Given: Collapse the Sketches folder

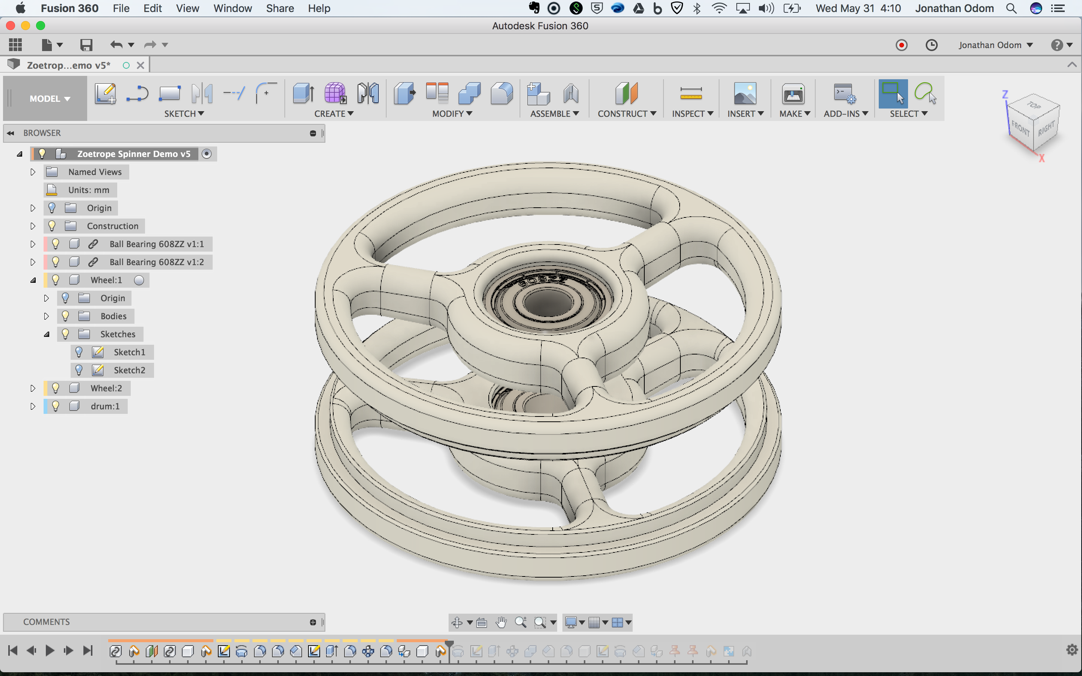Looking at the screenshot, I should (x=47, y=334).
